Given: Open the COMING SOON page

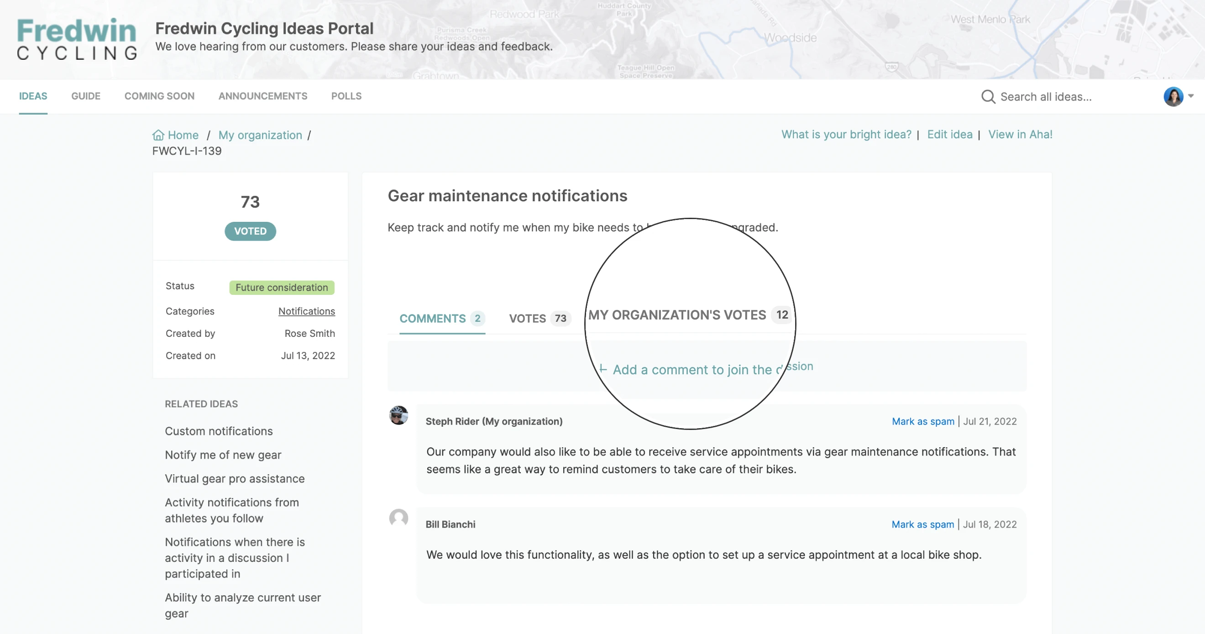Looking at the screenshot, I should 159,96.
